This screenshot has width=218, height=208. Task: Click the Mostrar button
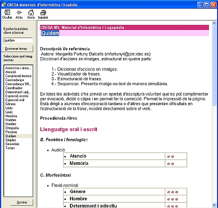[x=22, y=202]
